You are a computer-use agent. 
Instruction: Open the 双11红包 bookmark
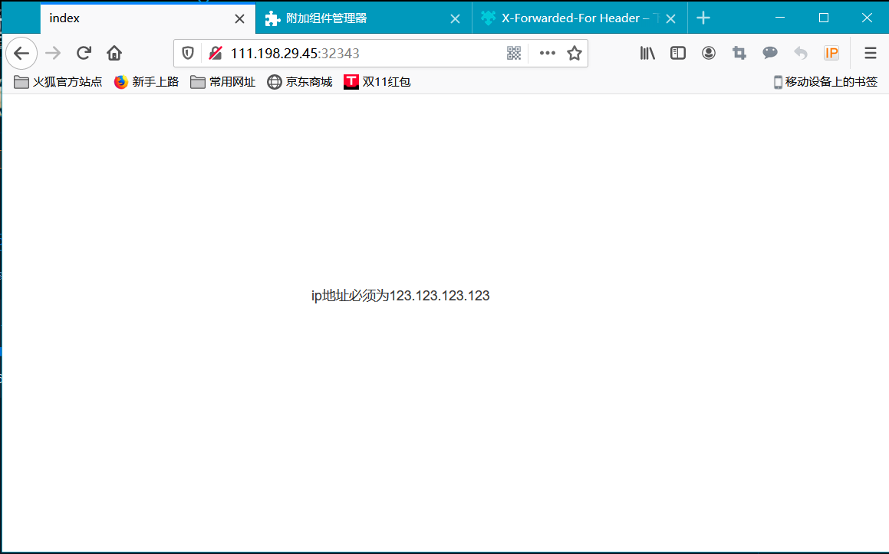click(377, 81)
